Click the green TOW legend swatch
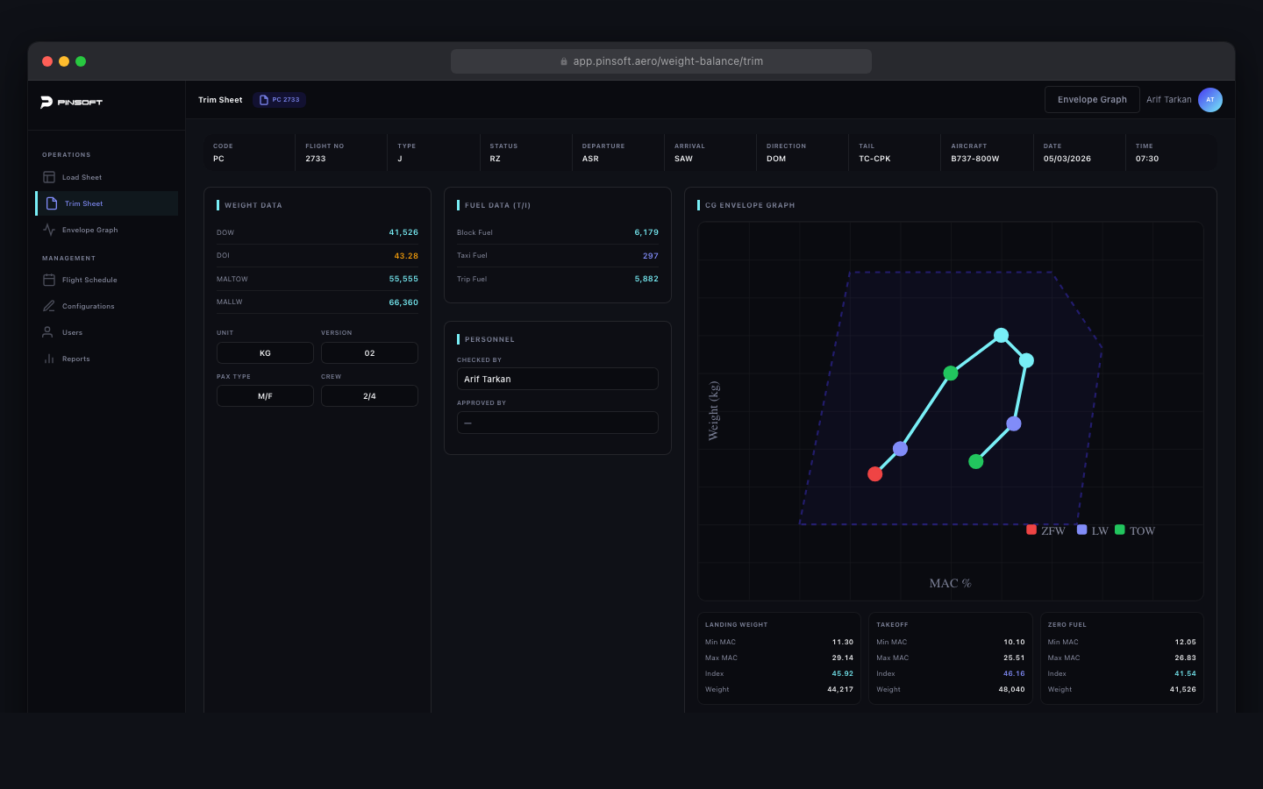This screenshot has height=789, width=1263. pos(1119,530)
